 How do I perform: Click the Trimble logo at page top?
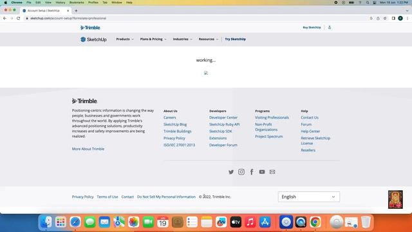click(x=90, y=28)
